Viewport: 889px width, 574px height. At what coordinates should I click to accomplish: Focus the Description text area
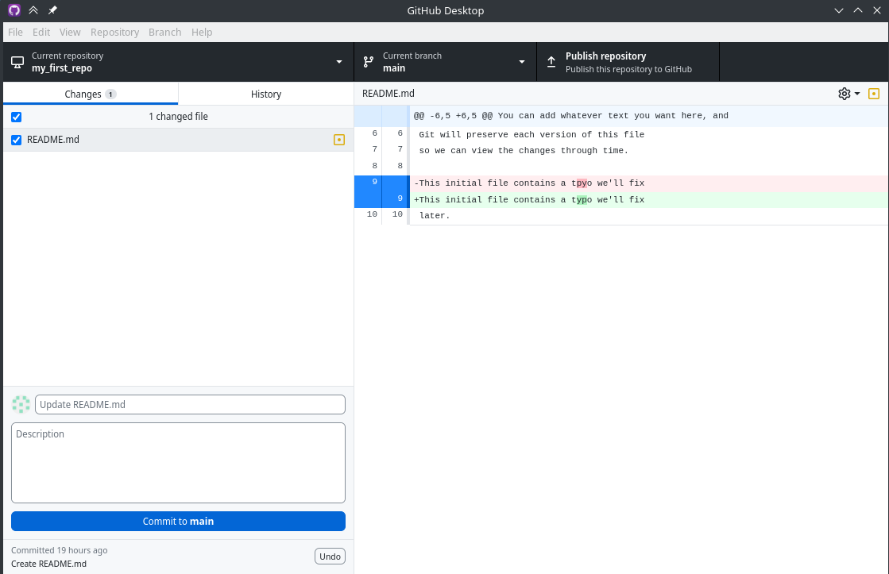pos(178,462)
